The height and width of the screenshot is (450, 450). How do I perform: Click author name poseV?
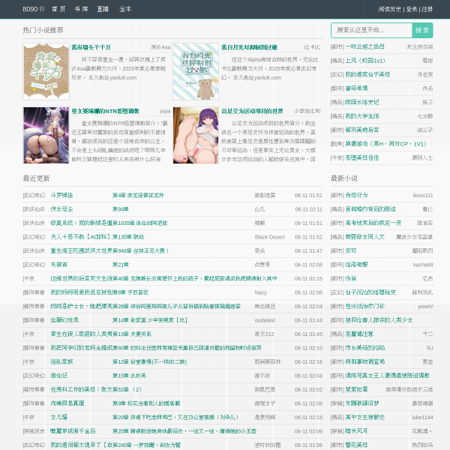pyautogui.click(x=425, y=307)
